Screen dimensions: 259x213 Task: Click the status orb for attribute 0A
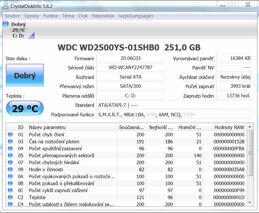click(10, 176)
